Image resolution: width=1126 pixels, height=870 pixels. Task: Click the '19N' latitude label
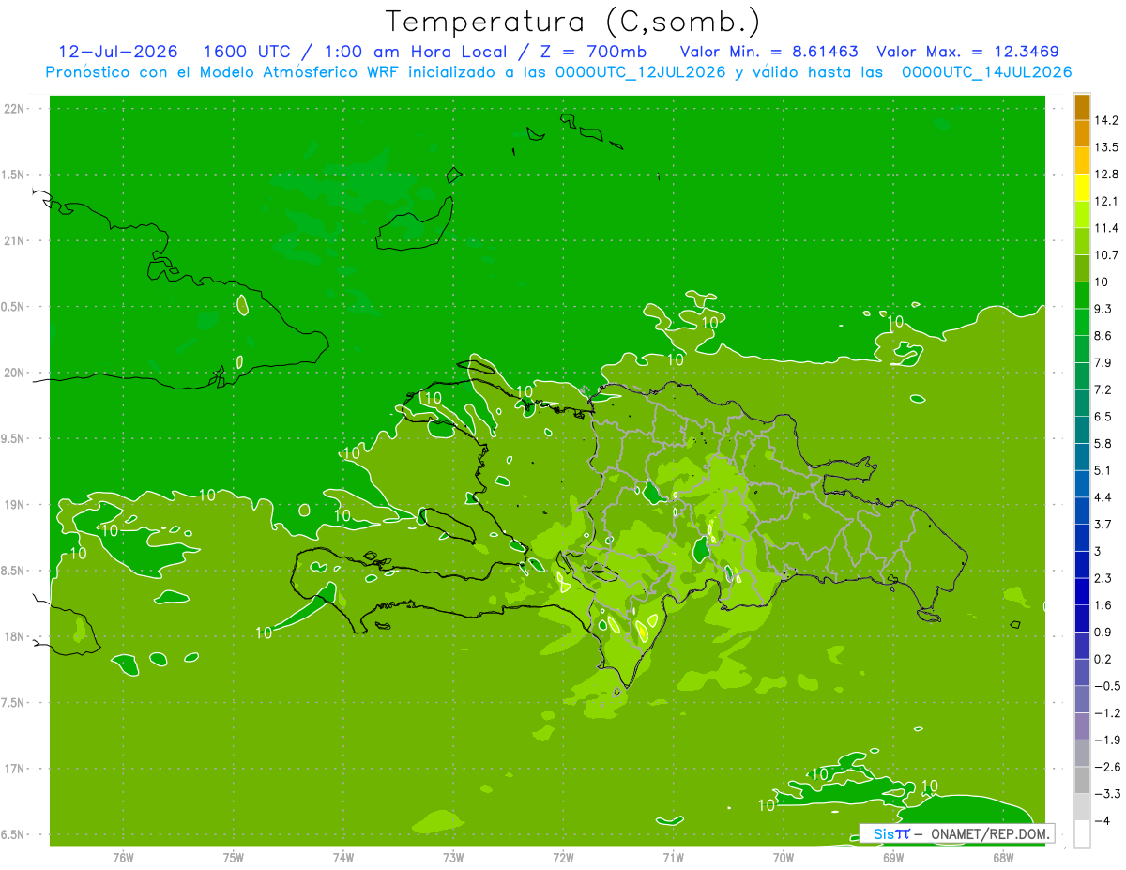tap(16, 505)
